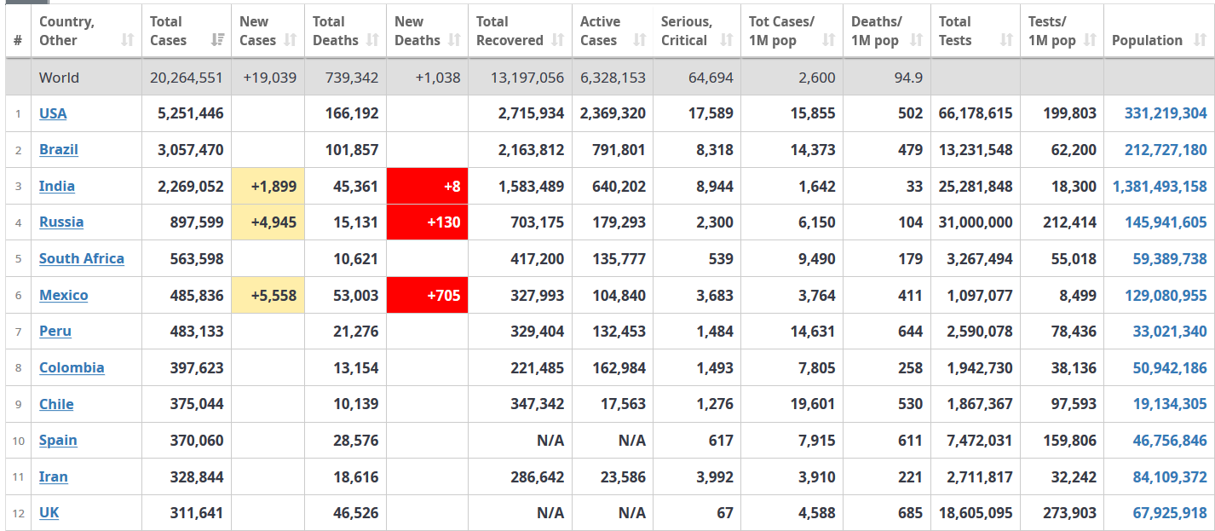Select India's new cases cell +1,899
1215x531 pixels.
[268, 186]
